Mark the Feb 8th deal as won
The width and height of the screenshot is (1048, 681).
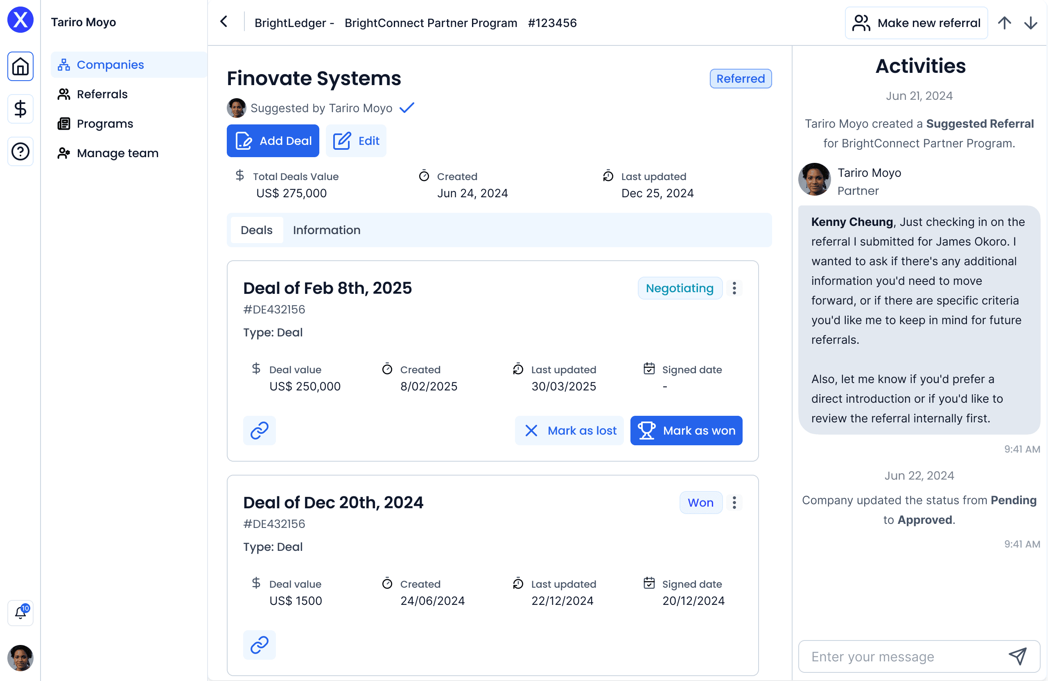[686, 430]
